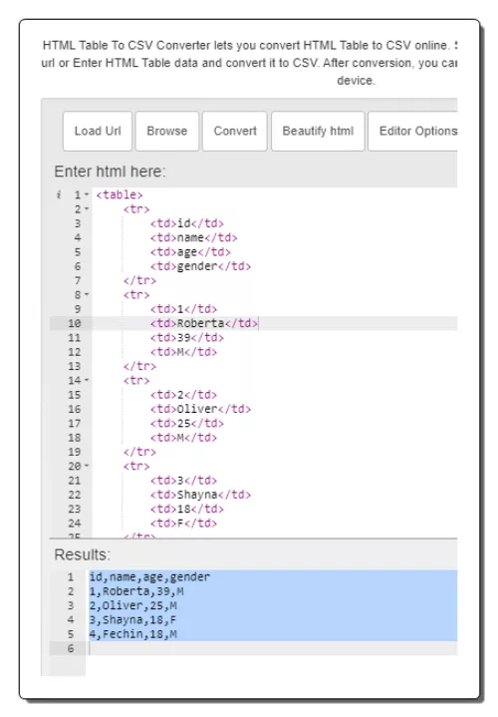Collapse the table fold arrow on line 1
The image size is (498, 717).
(x=87, y=194)
